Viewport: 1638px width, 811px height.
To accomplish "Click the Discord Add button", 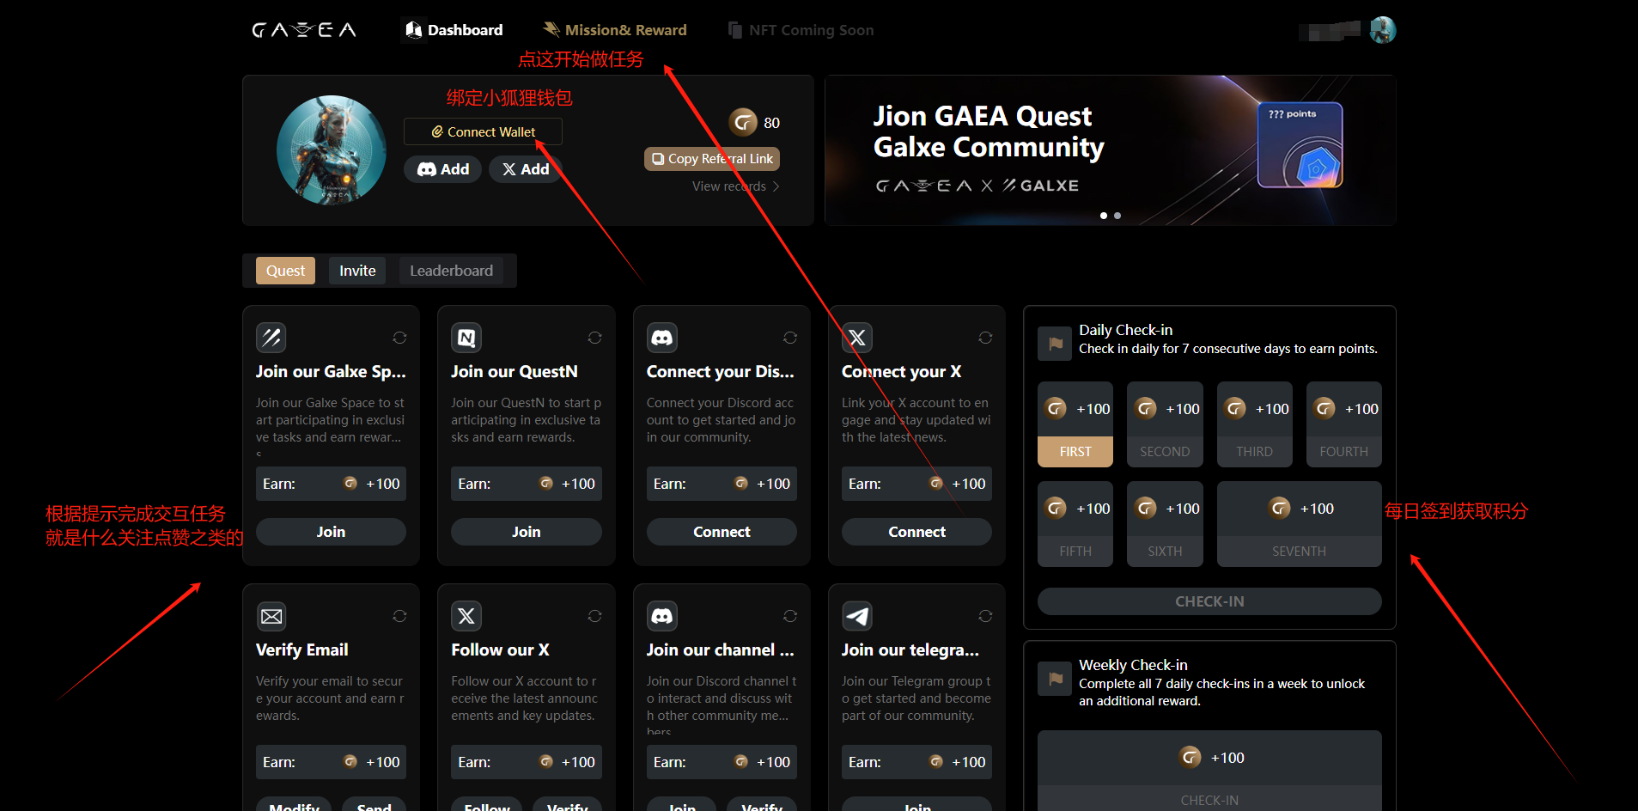I will coord(442,169).
